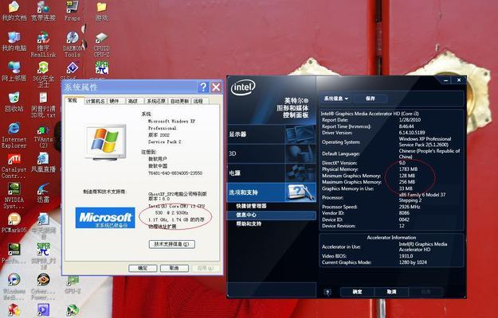Select 3D category in Intel panel
This screenshot has width=498, height=318.
pyautogui.click(x=272, y=153)
